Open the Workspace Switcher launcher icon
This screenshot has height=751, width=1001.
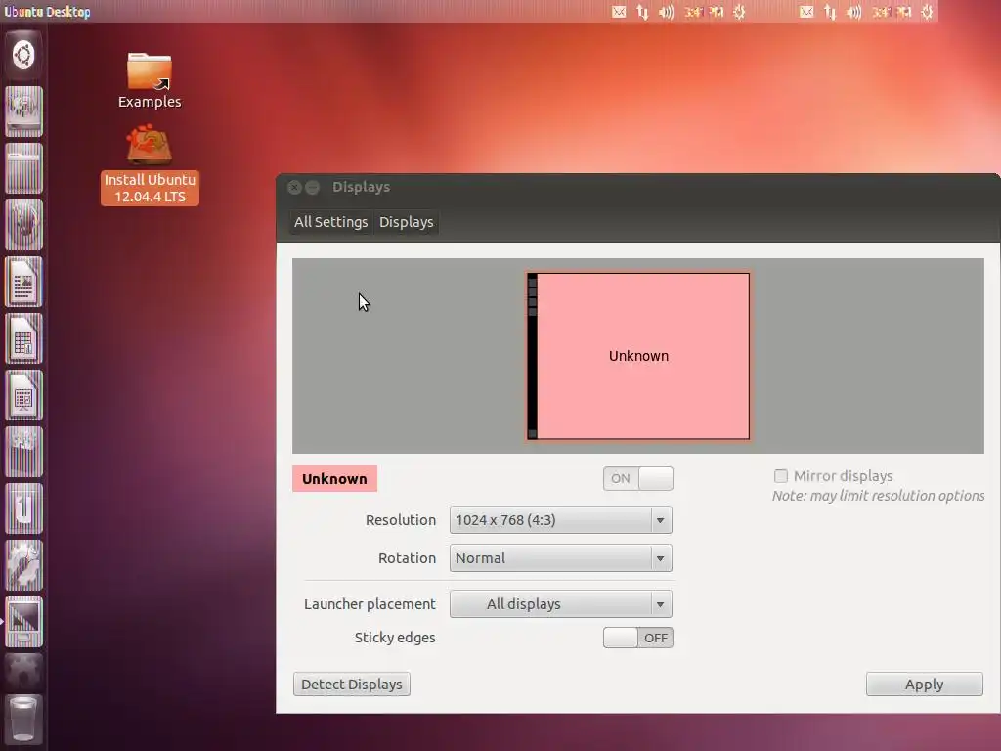click(23, 672)
